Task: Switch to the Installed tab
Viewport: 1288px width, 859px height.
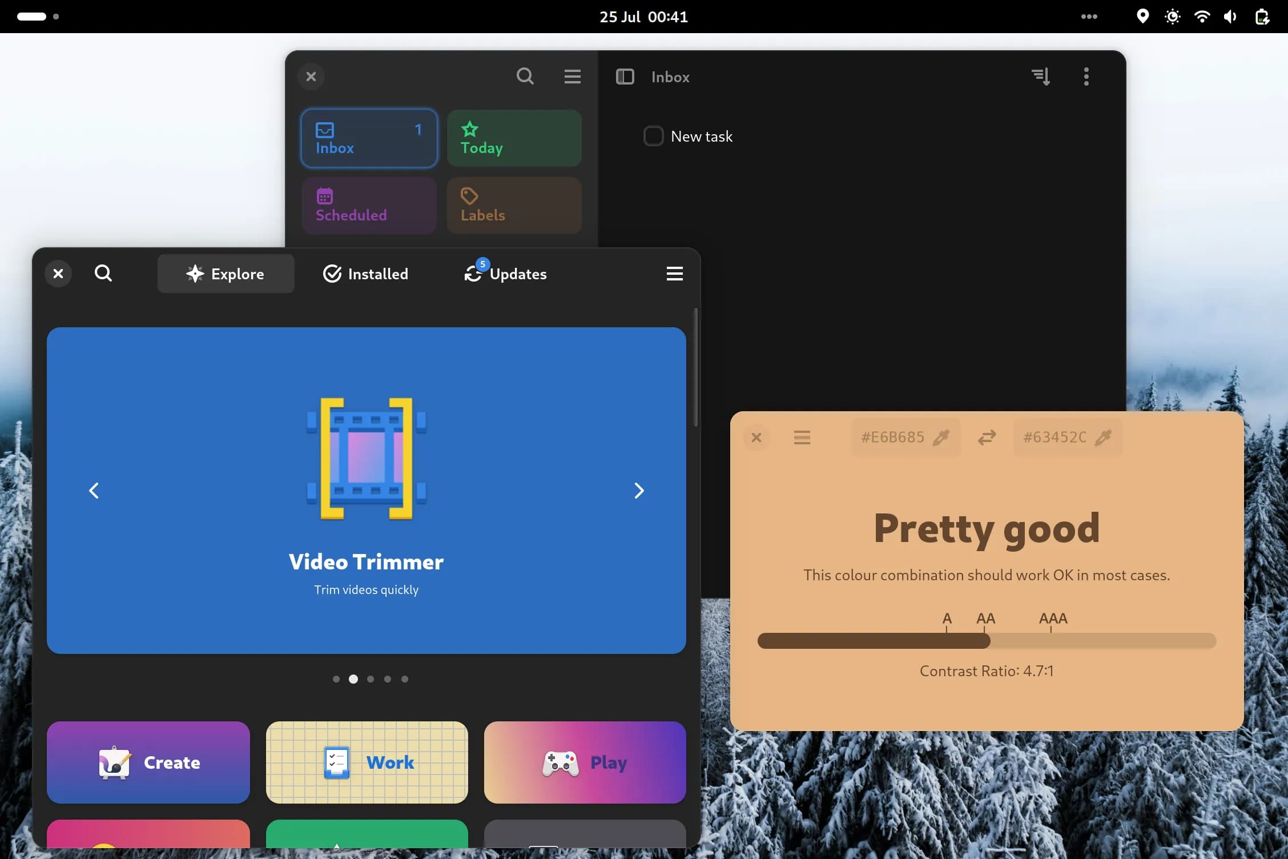Action: (x=366, y=274)
